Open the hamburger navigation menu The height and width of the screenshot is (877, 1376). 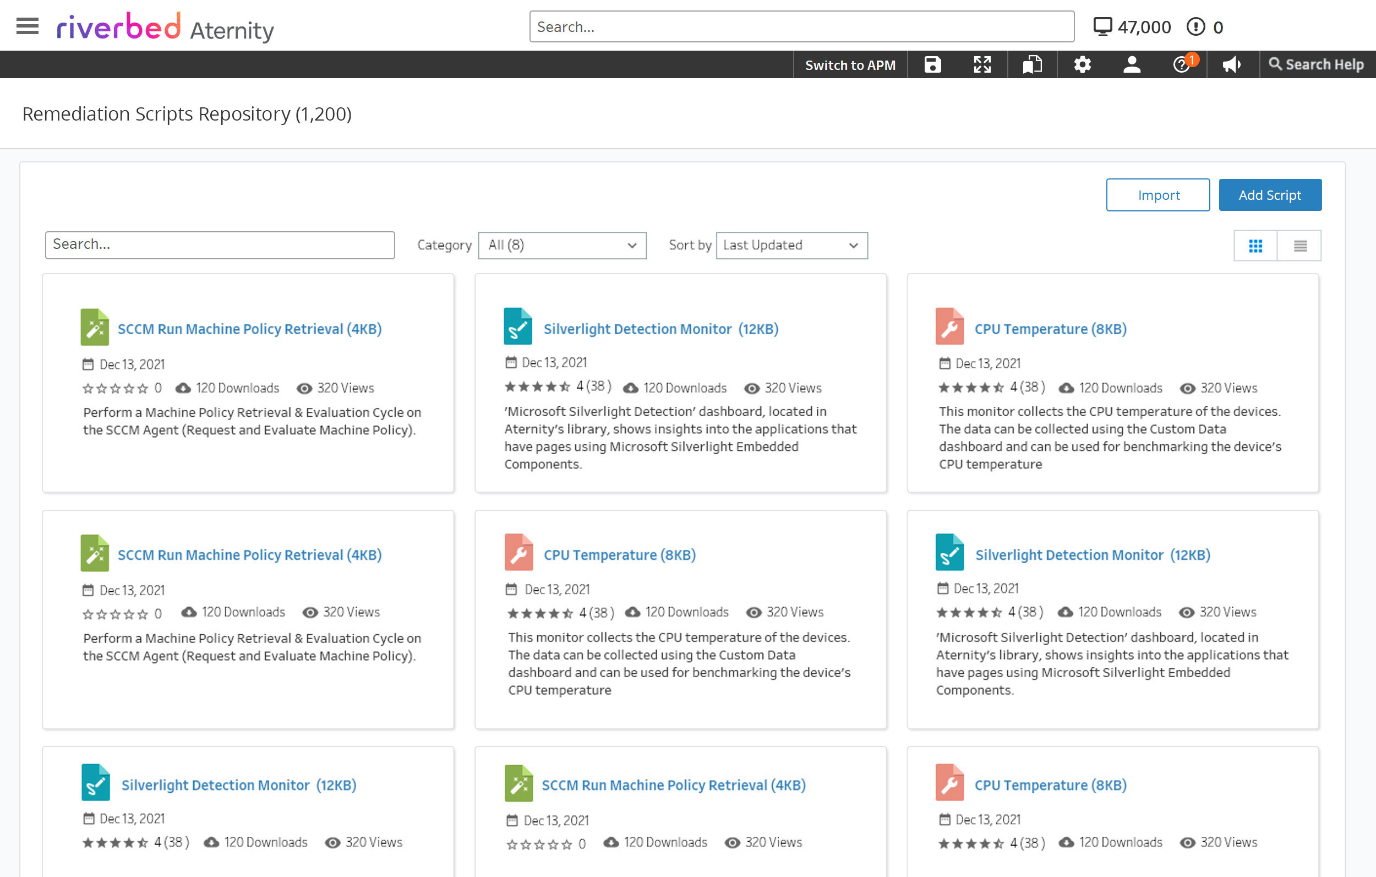point(28,26)
